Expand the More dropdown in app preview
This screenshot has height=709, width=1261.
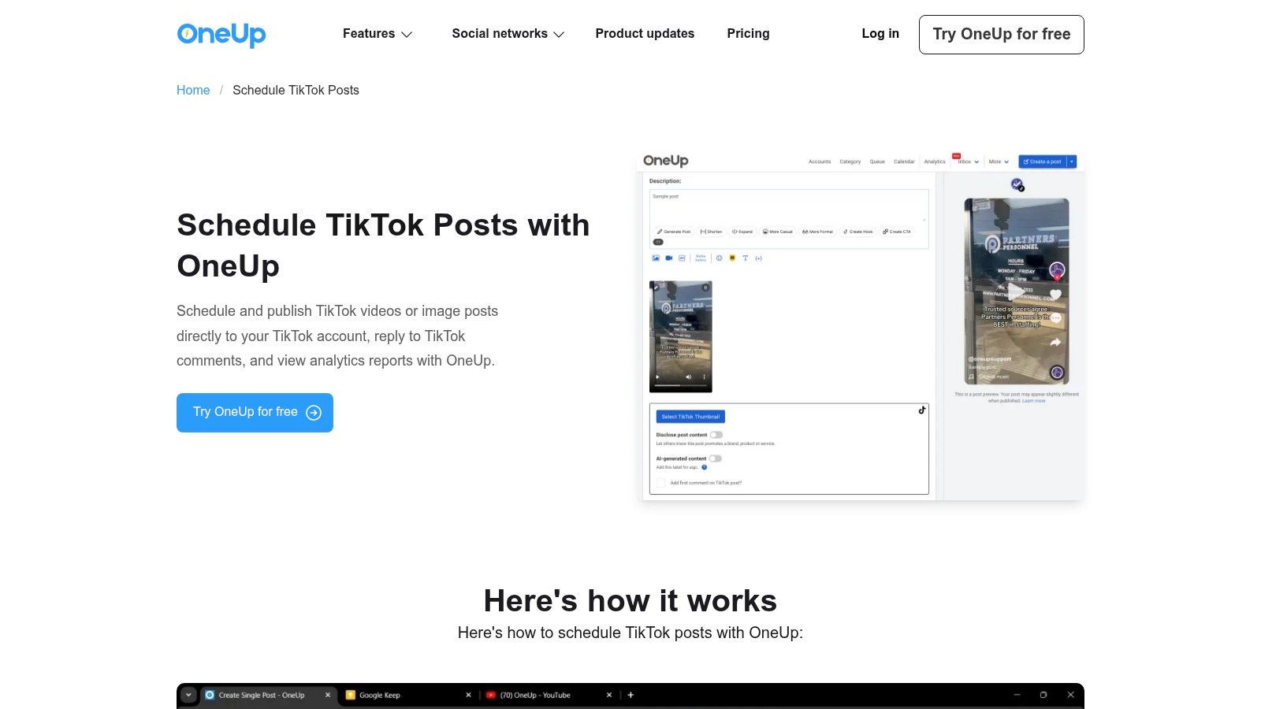point(999,161)
